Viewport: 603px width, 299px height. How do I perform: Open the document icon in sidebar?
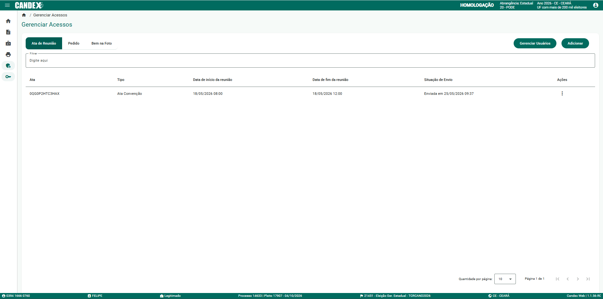click(x=8, y=32)
